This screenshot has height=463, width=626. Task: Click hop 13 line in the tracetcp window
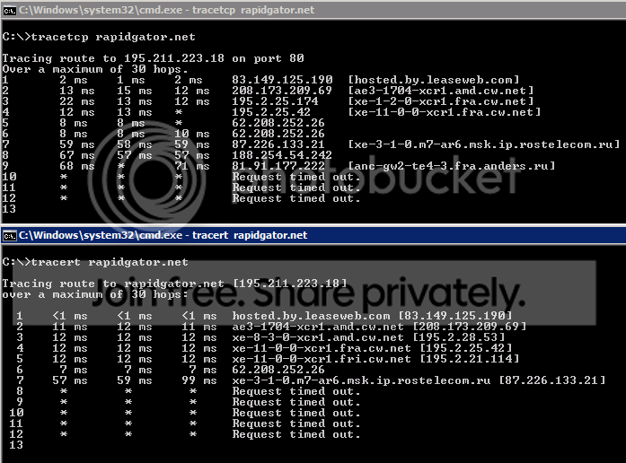9,208
